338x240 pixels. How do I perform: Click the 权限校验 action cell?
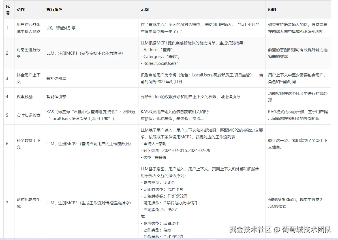pos(29,97)
